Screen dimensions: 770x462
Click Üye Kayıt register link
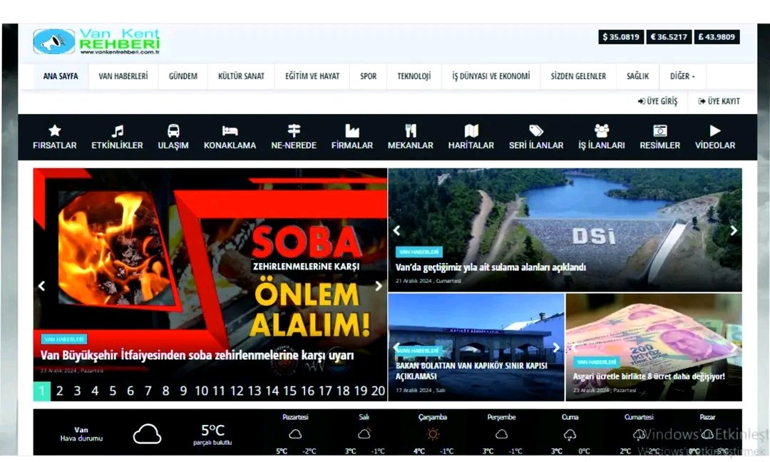click(x=719, y=101)
